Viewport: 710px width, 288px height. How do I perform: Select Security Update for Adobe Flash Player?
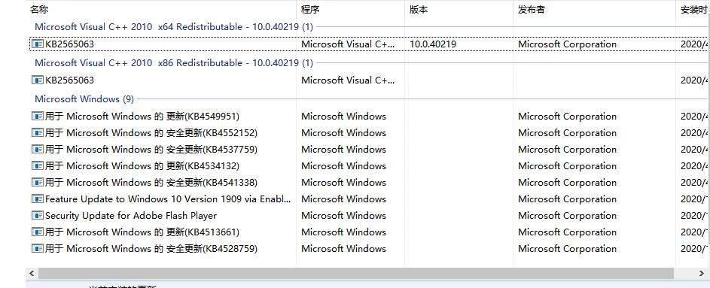point(131,216)
